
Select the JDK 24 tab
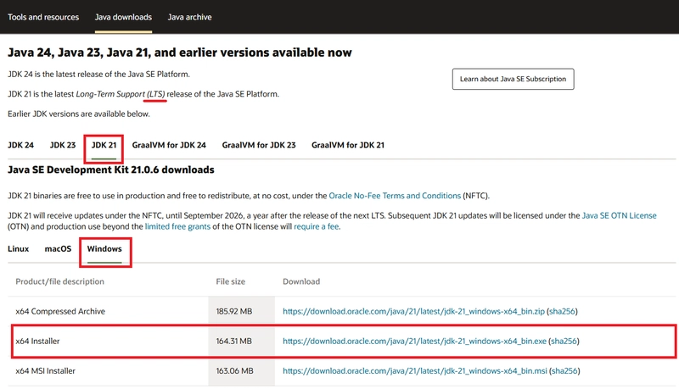click(20, 145)
